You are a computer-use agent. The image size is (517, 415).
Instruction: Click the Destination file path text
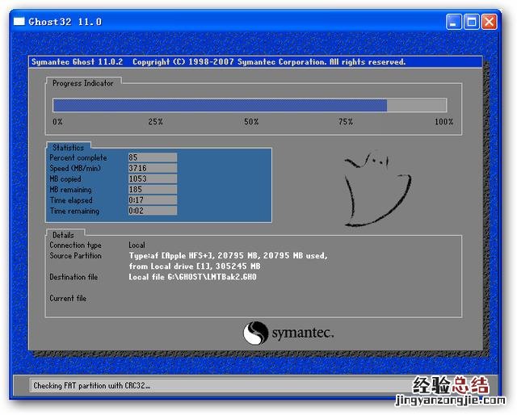pos(192,277)
